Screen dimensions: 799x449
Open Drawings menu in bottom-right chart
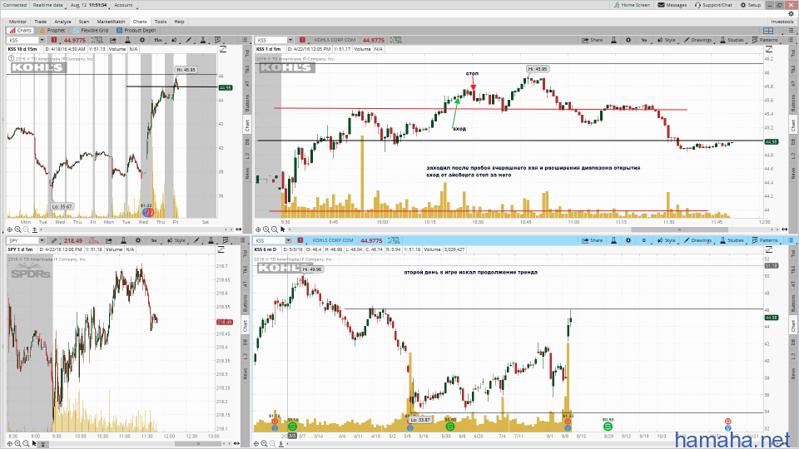pos(697,240)
